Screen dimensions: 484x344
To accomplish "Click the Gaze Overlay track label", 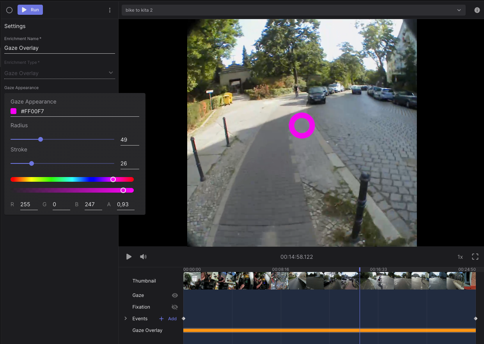I will pos(147,330).
